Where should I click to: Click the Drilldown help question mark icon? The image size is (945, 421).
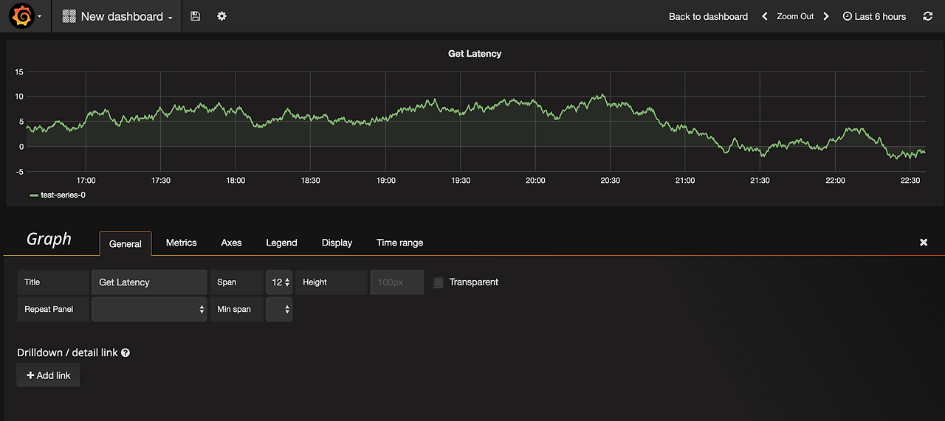click(126, 353)
